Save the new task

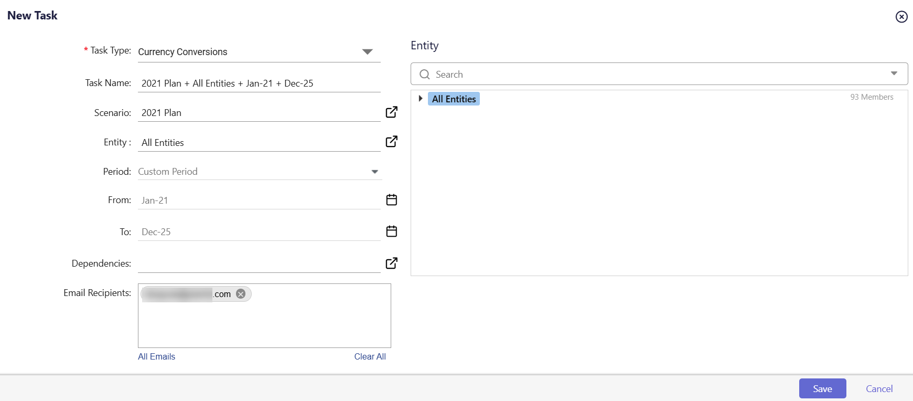coord(822,388)
